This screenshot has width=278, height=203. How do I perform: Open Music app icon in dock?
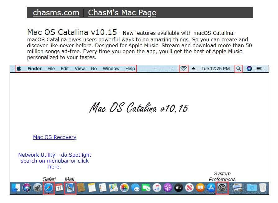coord(157,188)
